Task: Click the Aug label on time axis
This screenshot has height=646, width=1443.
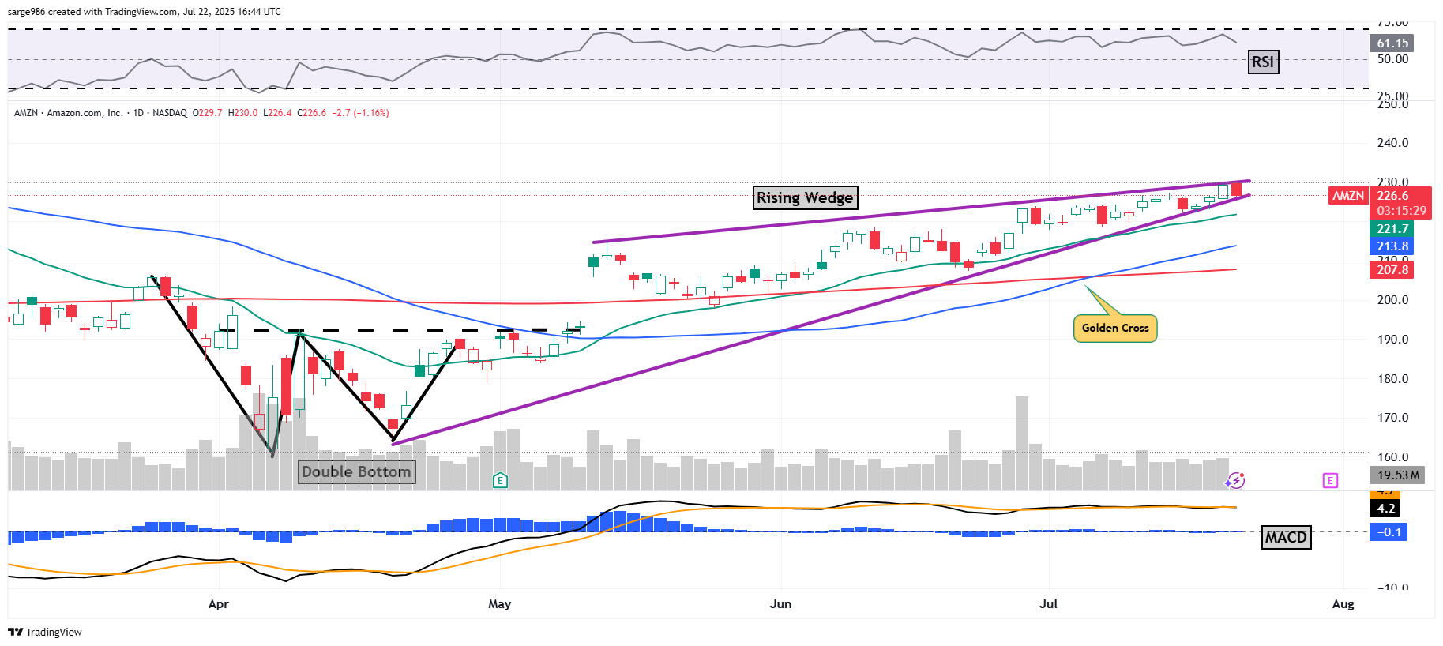Action: (x=1343, y=604)
